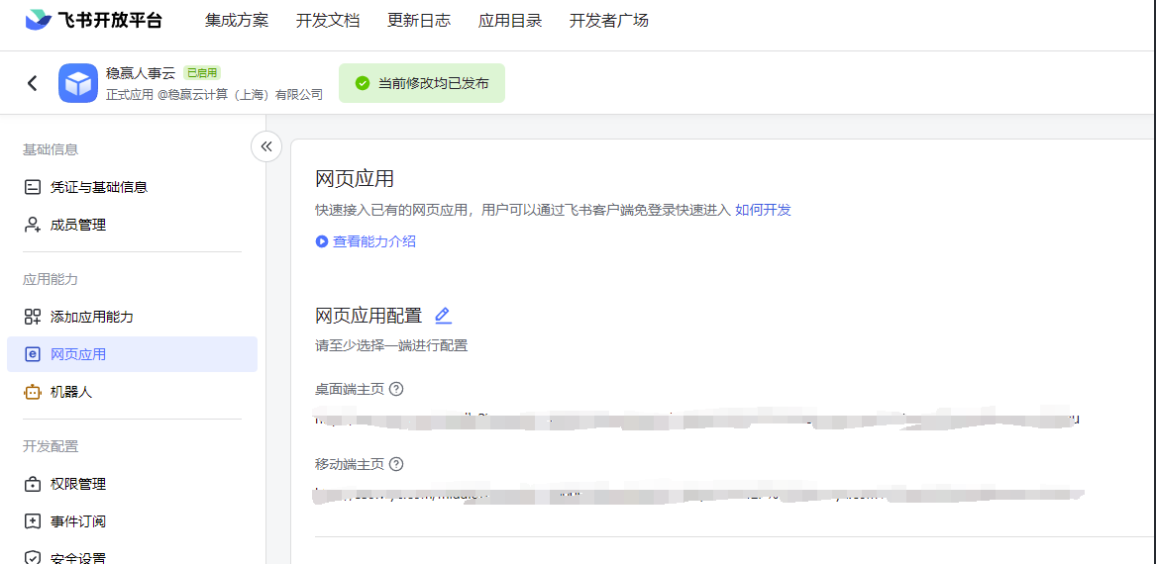1156x564 pixels.
Task: Open the 如何开发 link
Action: tap(763, 210)
